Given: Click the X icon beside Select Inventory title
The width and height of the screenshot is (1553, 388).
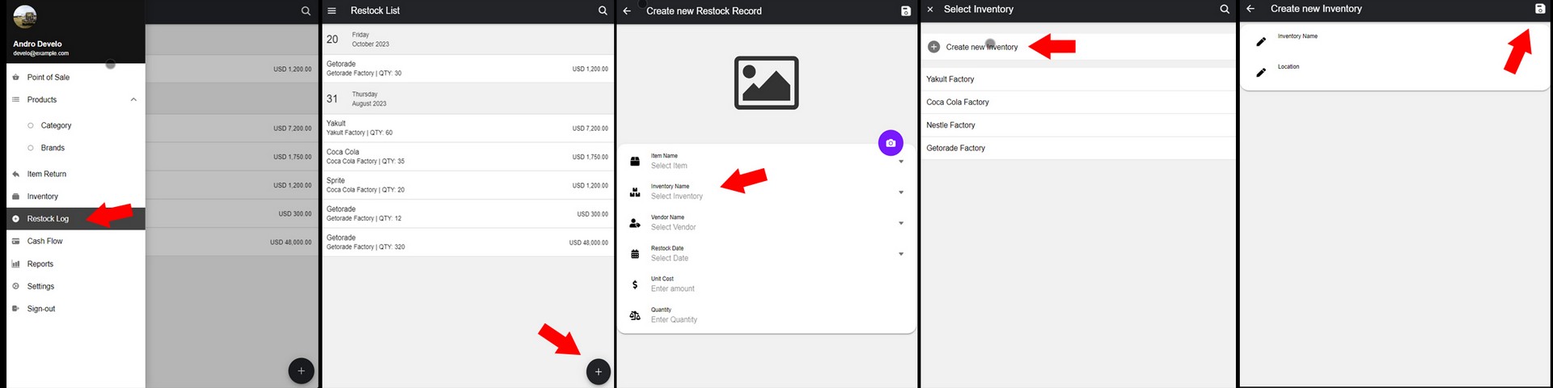Looking at the screenshot, I should (930, 10).
